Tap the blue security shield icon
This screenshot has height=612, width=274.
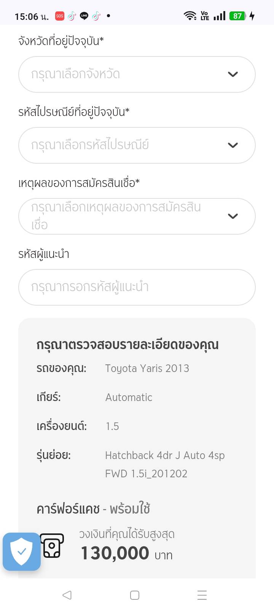pyautogui.click(x=22, y=551)
